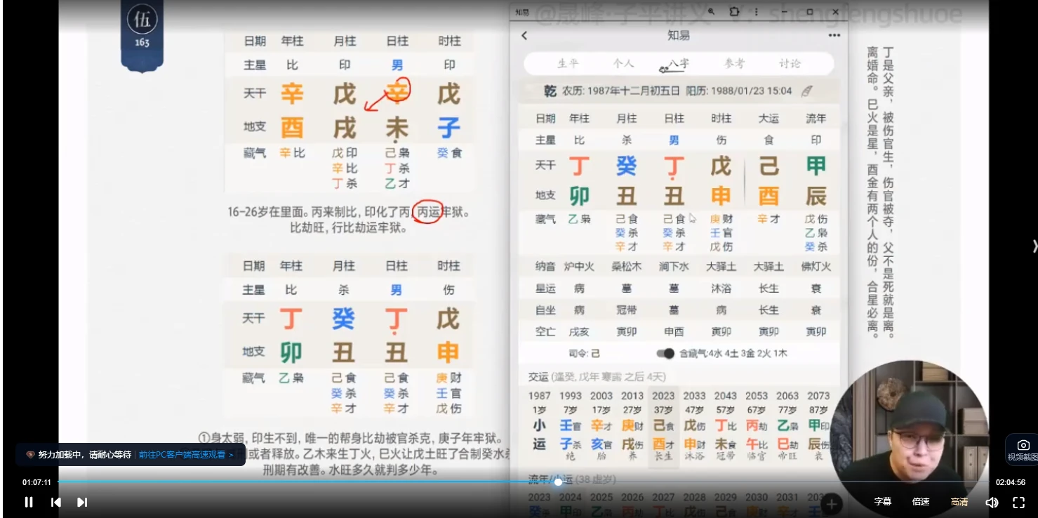Click the round plus button in the 知易 window

click(832, 503)
